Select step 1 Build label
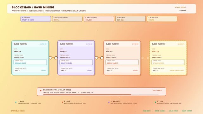Screen dimensions: 203x114 (21, 101)
